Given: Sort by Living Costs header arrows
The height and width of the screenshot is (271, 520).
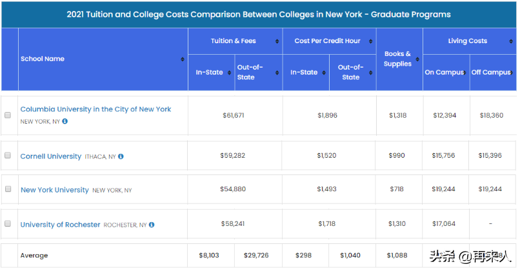Looking at the screenshot, I should coord(512,41).
